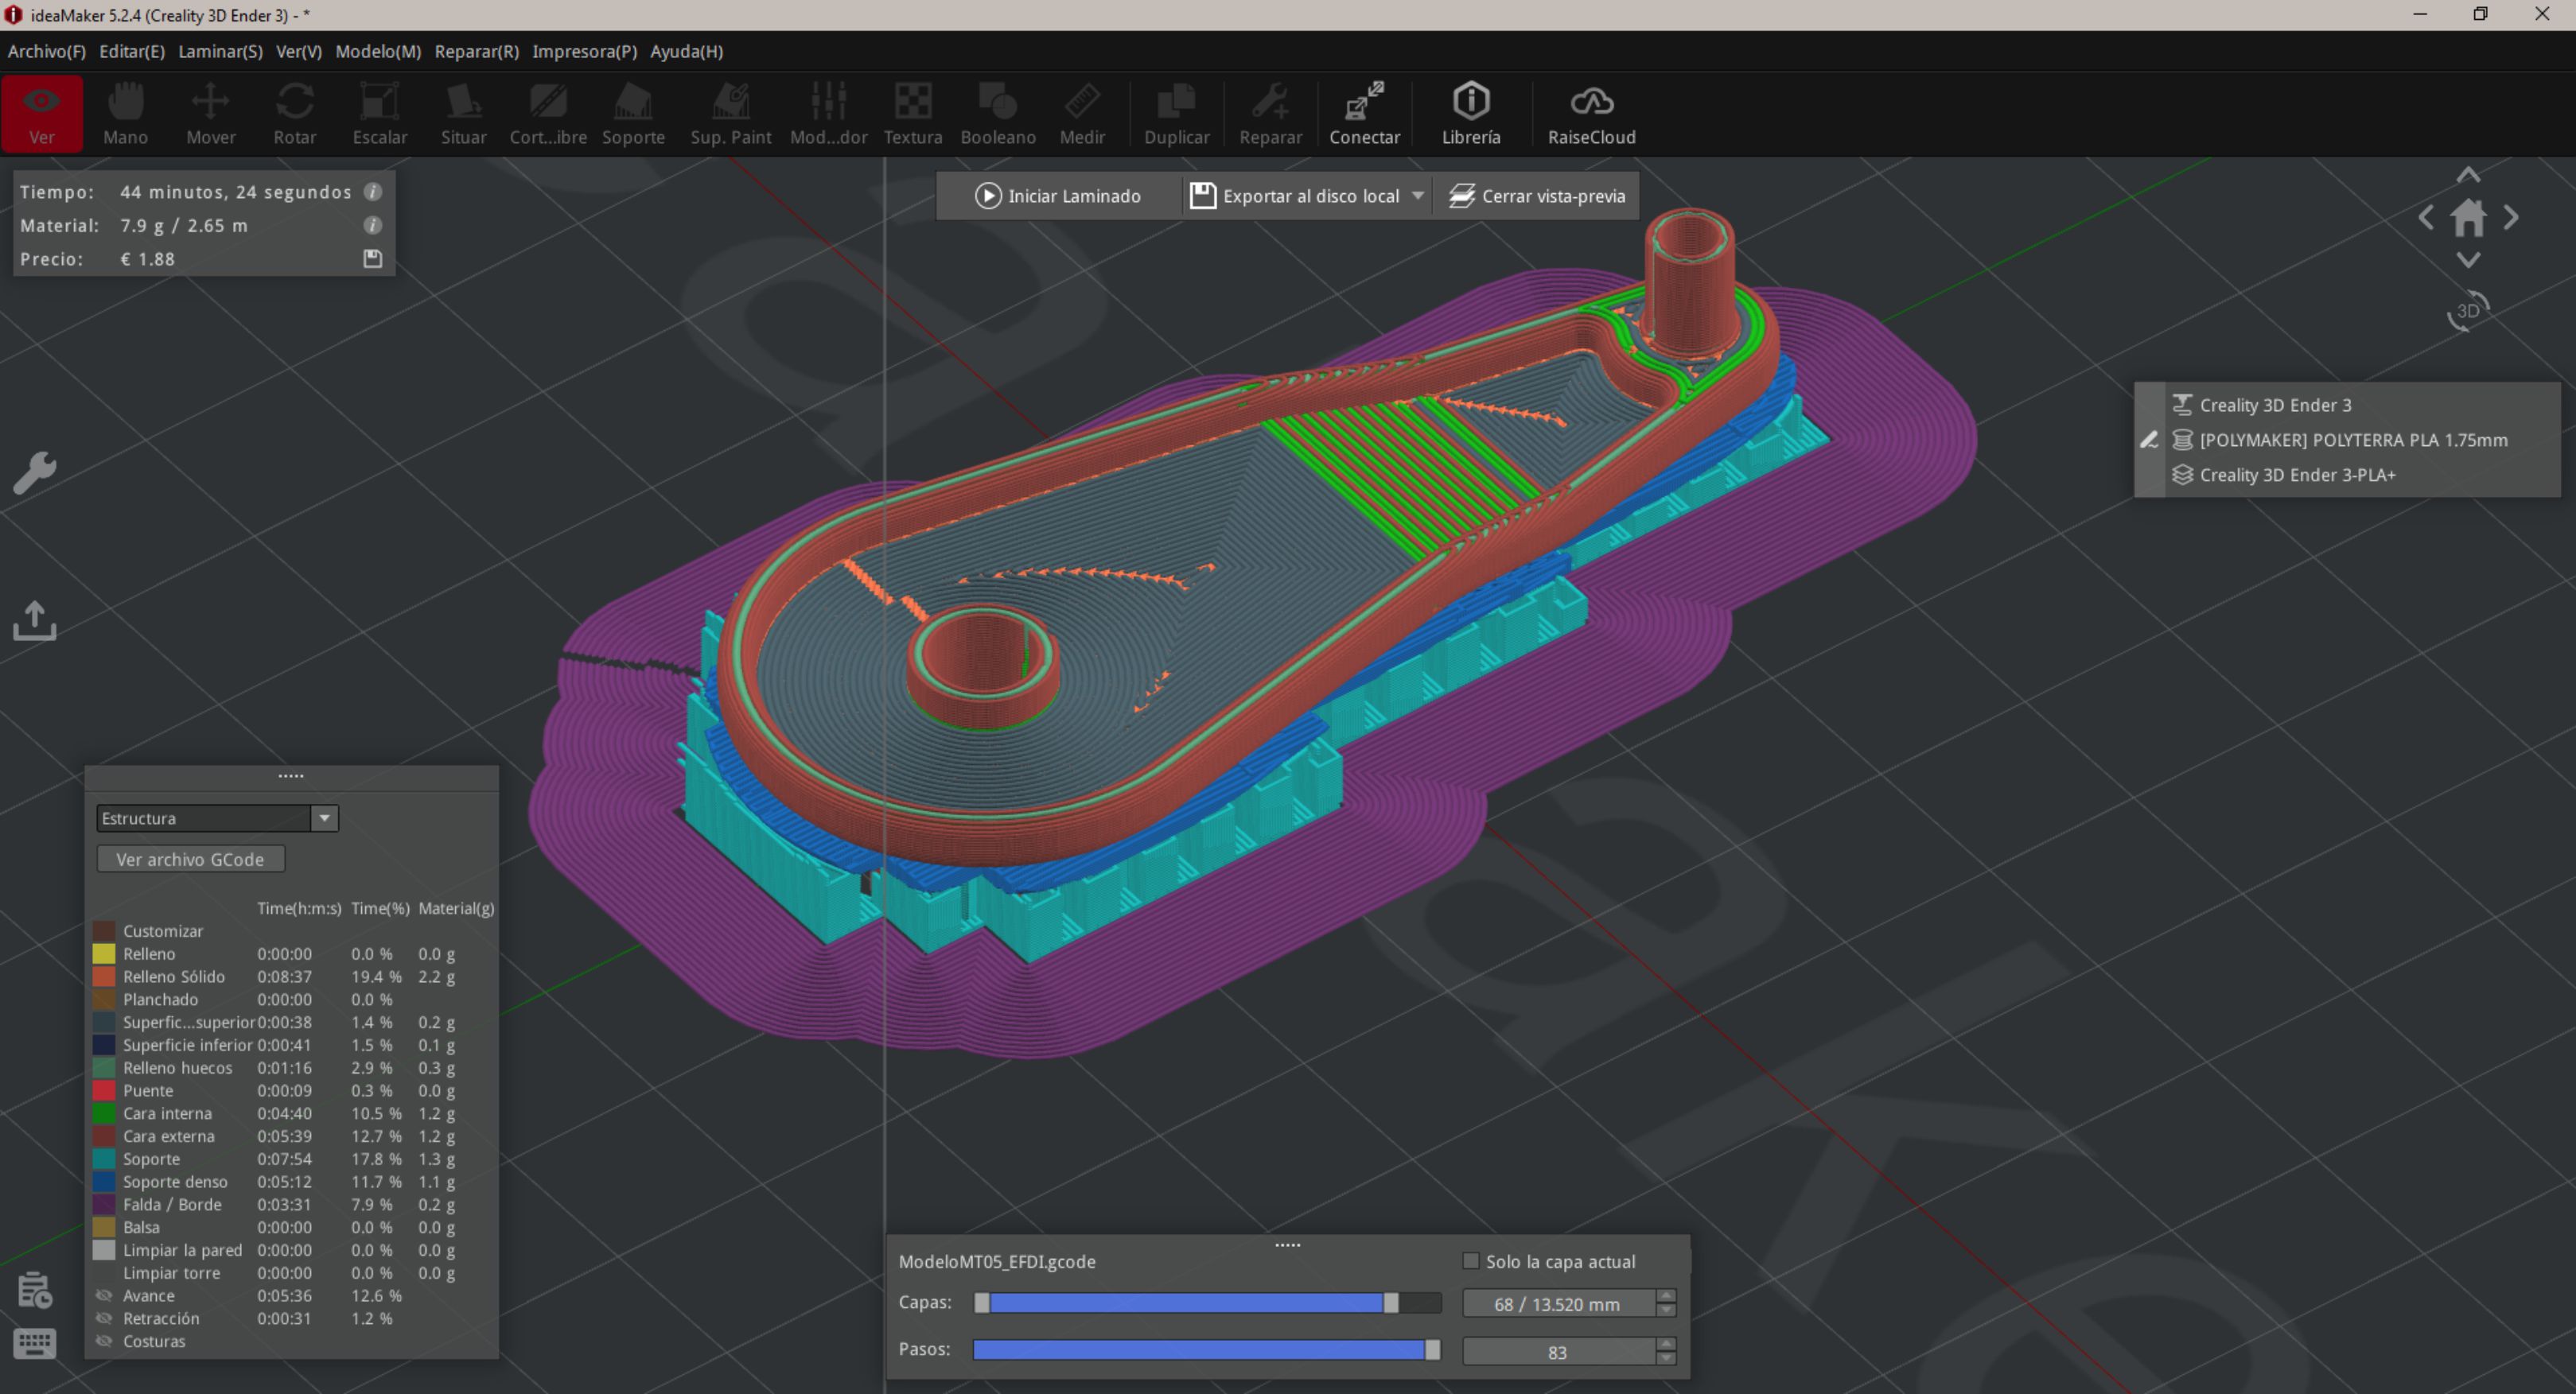Enable the Solo la capa actual checkbox

tap(1470, 1261)
